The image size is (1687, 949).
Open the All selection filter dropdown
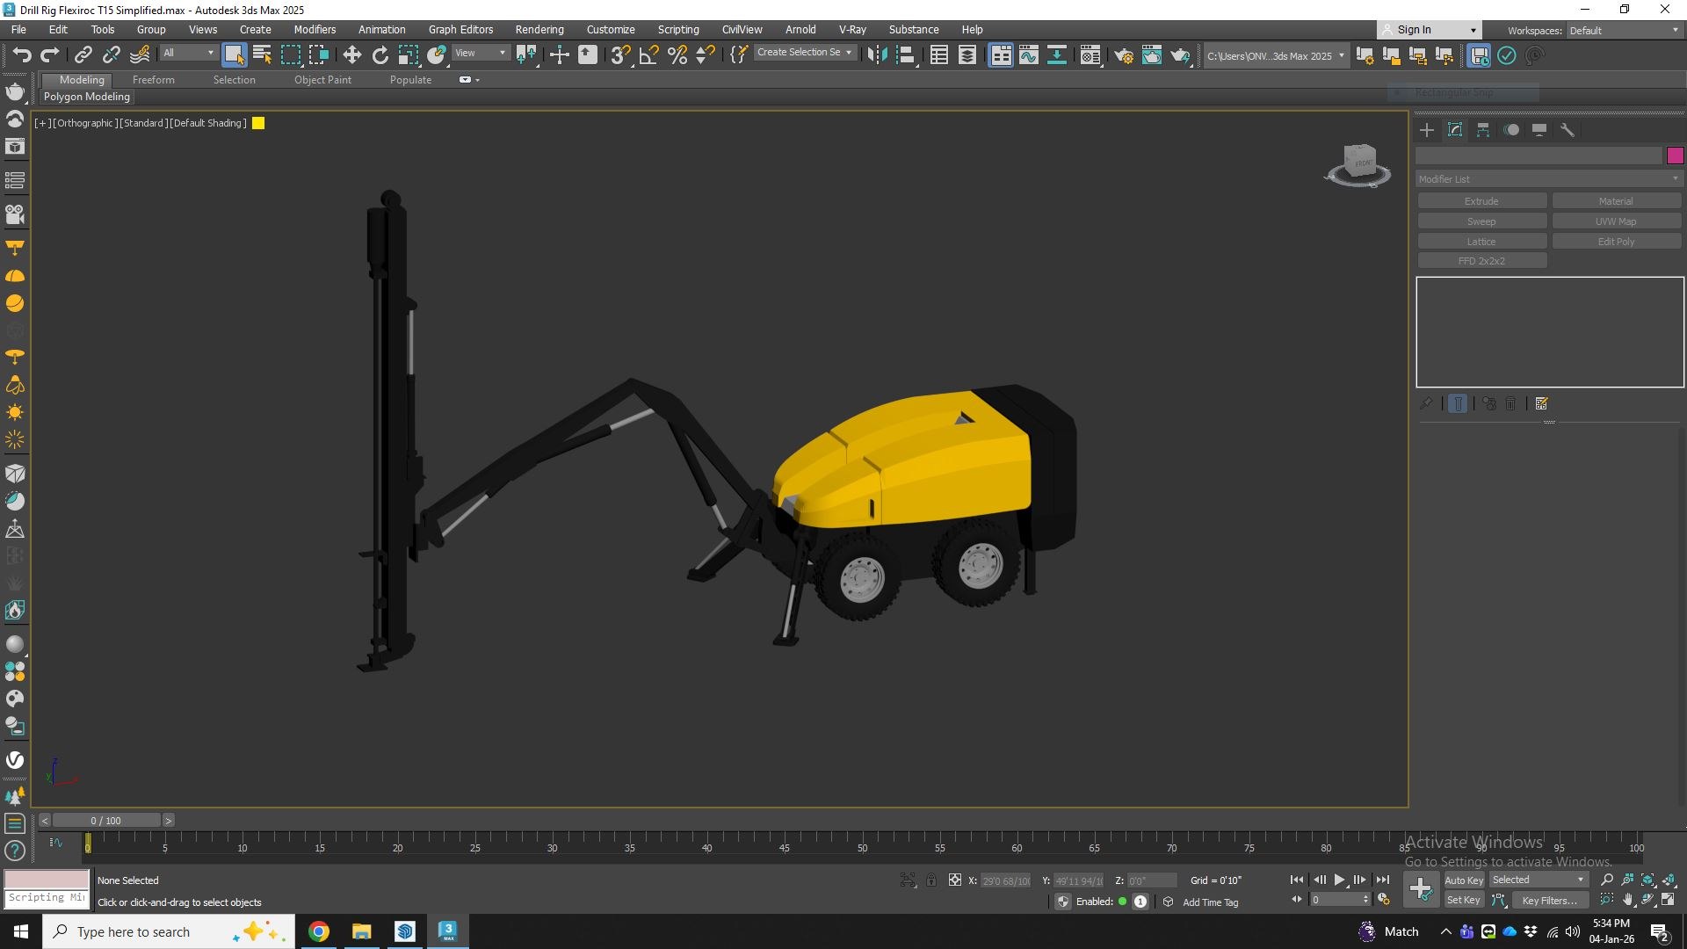click(x=187, y=54)
